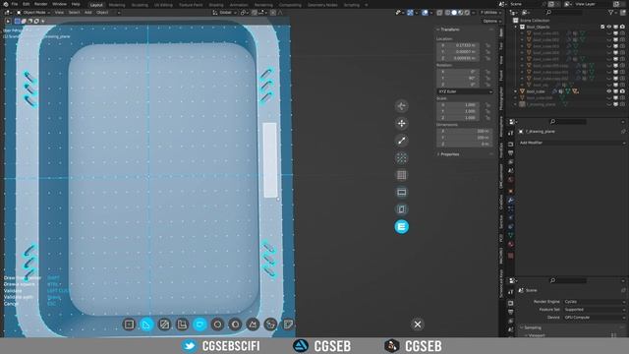Select solid viewport shading
Screen dimensions: 629x354
(x=454, y=13)
